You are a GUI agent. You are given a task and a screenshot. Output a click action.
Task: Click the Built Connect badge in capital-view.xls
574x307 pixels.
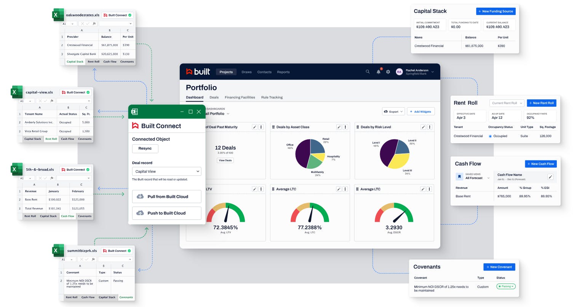(x=76, y=93)
